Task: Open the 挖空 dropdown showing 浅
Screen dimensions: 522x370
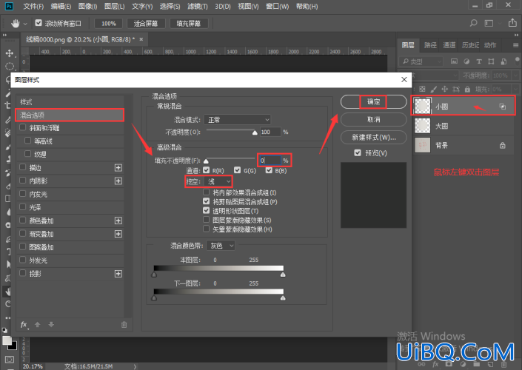Action: click(x=218, y=182)
